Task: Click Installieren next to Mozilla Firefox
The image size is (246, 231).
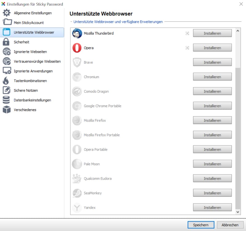Action: point(212,120)
